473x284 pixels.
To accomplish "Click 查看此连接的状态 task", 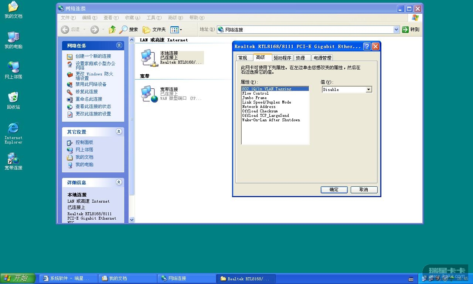I will 93,106.
